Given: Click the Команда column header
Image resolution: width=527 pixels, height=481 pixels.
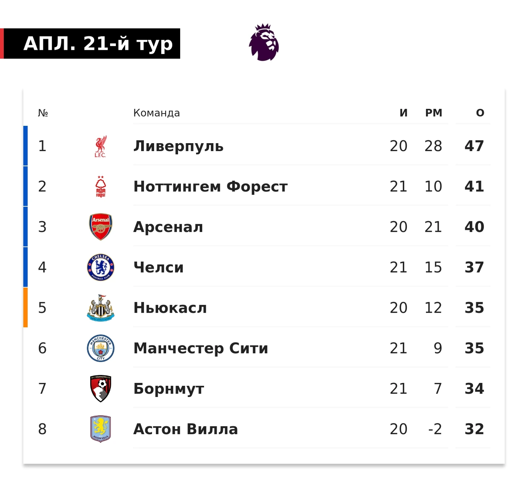Looking at the screenshot, I should point(157,113).
